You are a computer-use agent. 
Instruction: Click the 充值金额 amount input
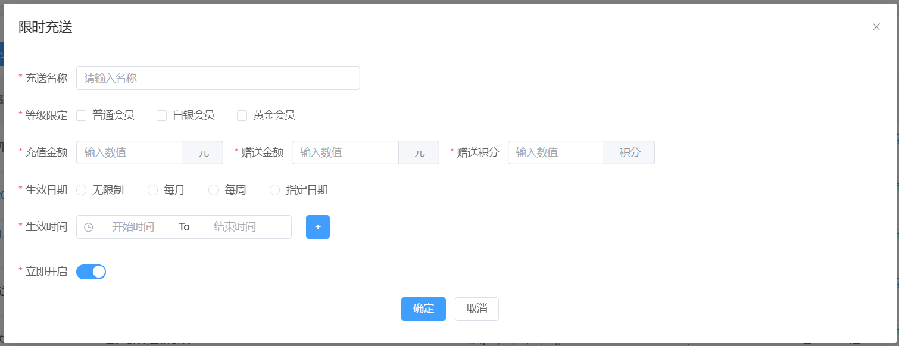tap(130, 152)
